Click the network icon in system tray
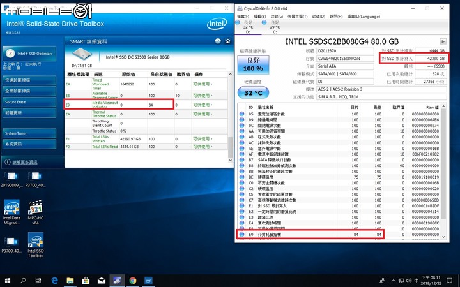Image resolution: width=460 pixels, height=287 pixels. [x=401, y=281]
